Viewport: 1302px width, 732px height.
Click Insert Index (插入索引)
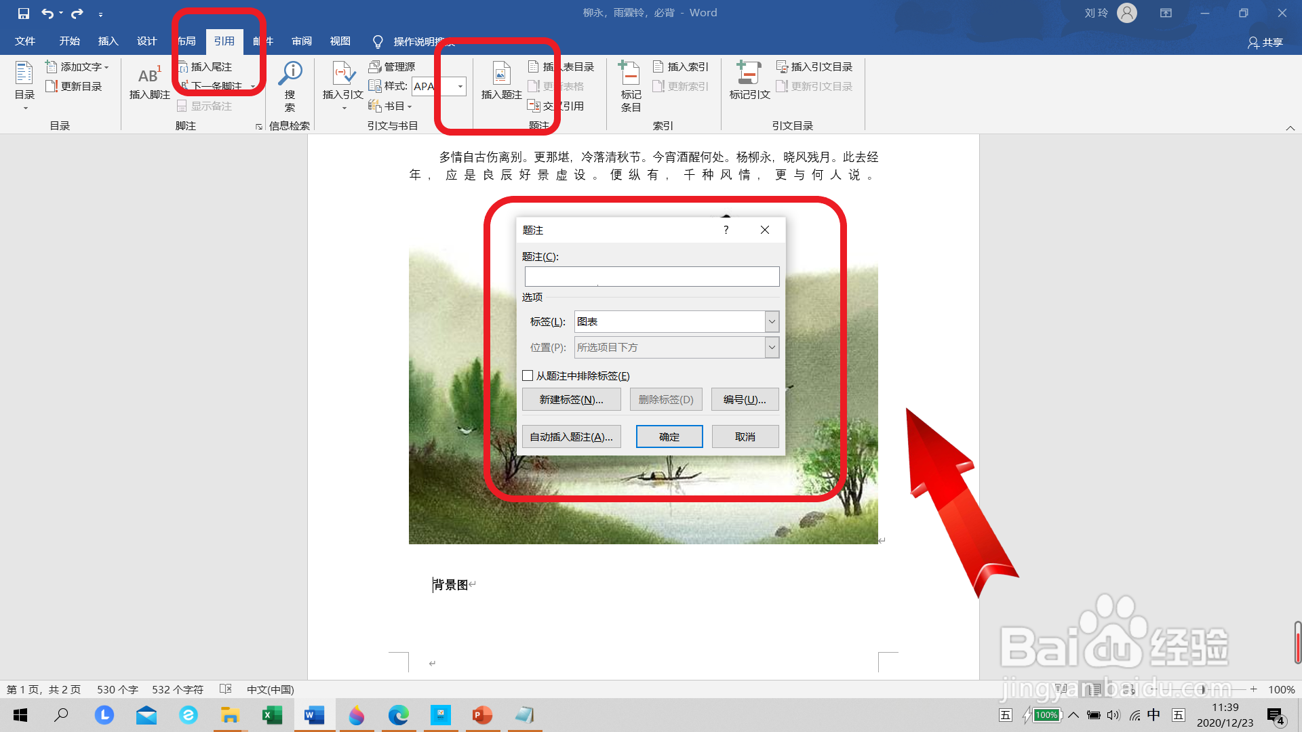[x=681, y=66]
